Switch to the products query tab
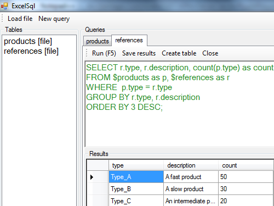Screen dimensions: 274x206 coord(98,41)
